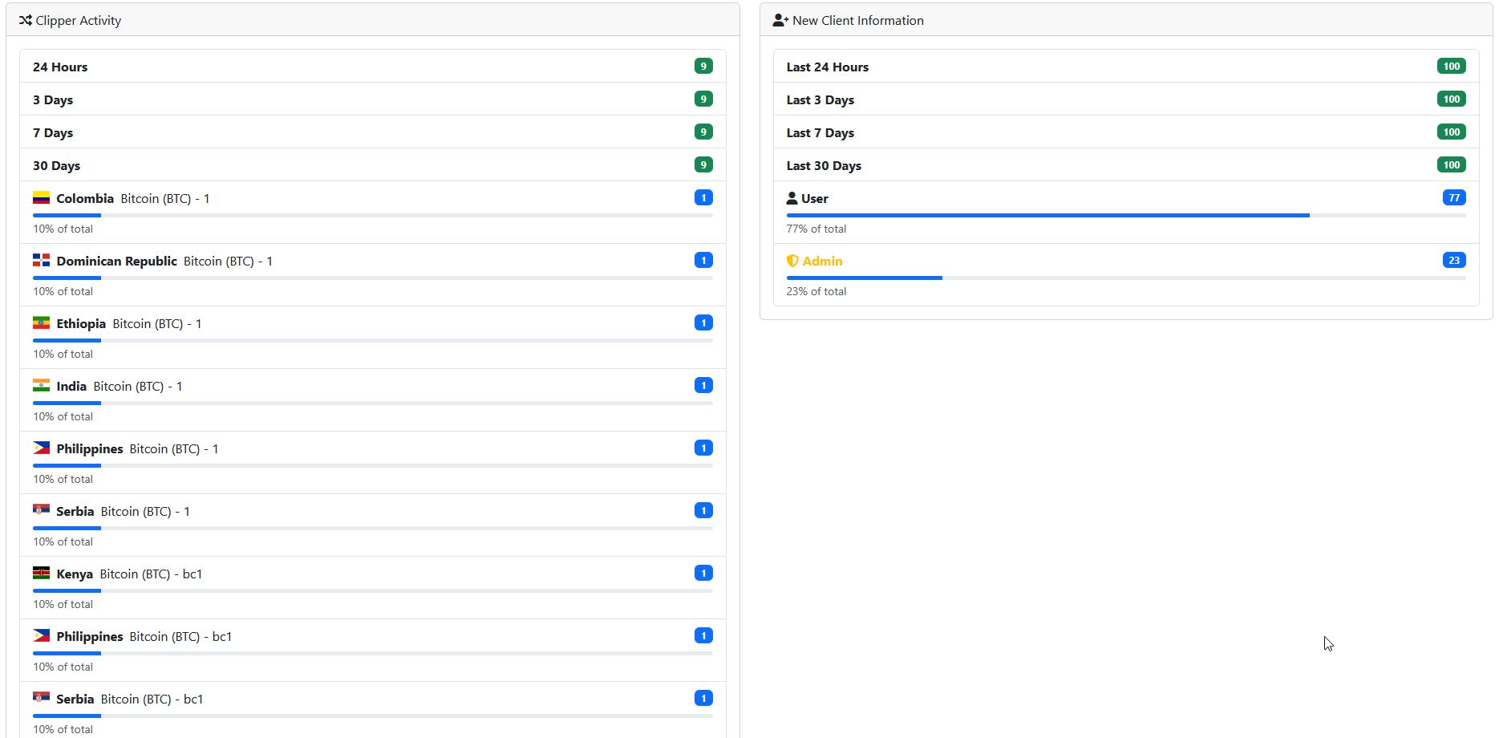Click the Colombia flag icon
This screenshot has height=738, width=1503.
click(42, 198)
